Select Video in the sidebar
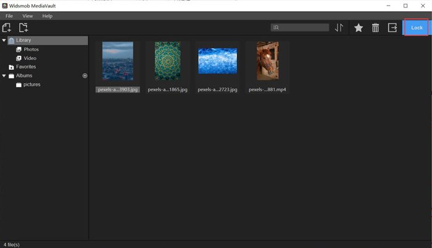The image size is (432, 248). click(30, 58)
